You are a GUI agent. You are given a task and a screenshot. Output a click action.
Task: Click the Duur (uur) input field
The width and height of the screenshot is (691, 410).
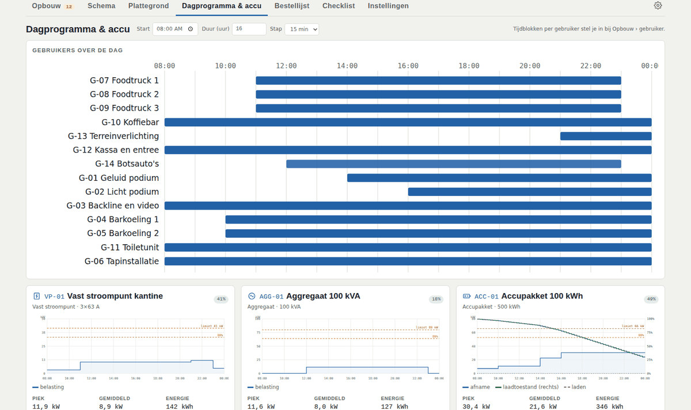(249, 29)
